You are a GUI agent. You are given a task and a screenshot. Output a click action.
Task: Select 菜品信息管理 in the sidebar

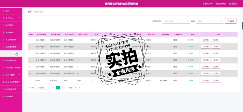11,40
